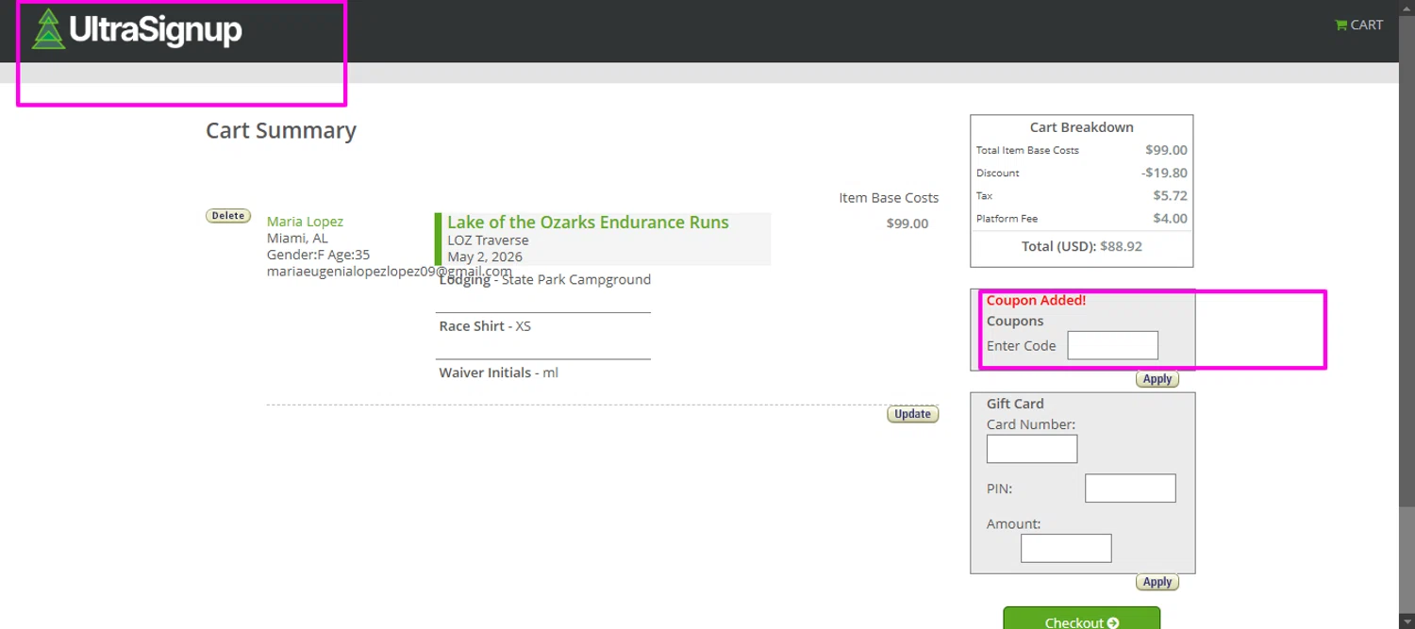
Task: Click the green Checkout button
Action: (1081, 619)
